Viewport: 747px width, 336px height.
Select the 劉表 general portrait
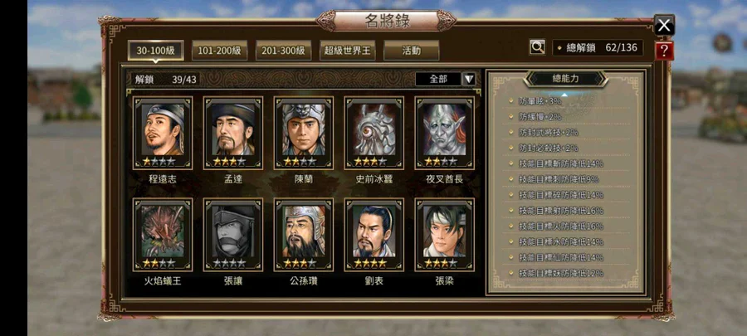tap(374, 235)
